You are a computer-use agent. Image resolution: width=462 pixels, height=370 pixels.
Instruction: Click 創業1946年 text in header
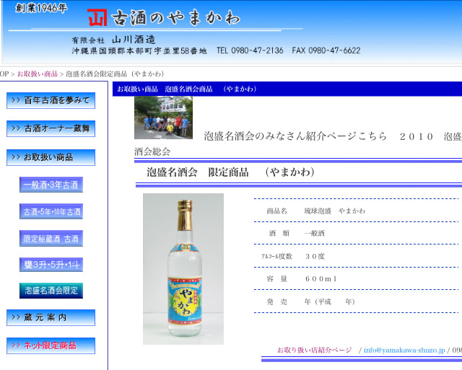(41, 8)
